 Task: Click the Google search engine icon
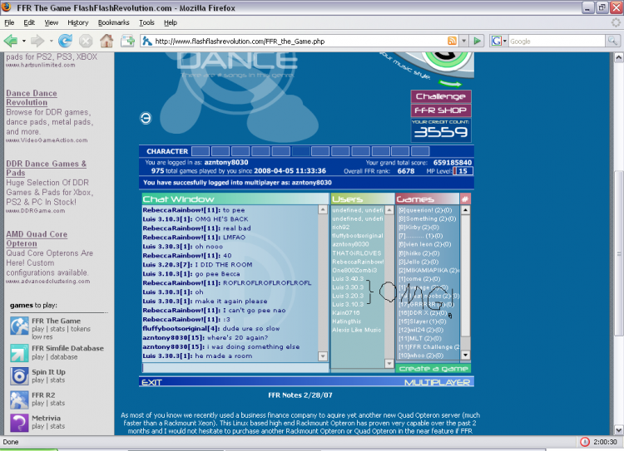coord(496,41)
